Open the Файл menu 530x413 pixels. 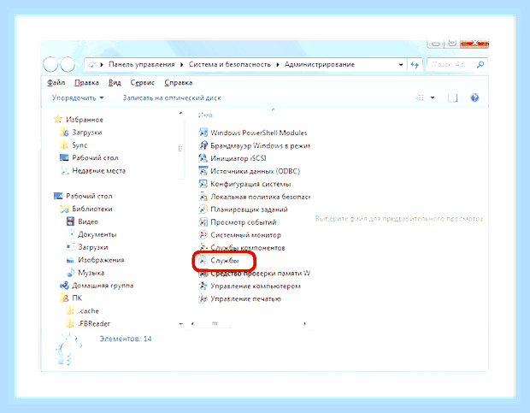click(x=56, y=82)
